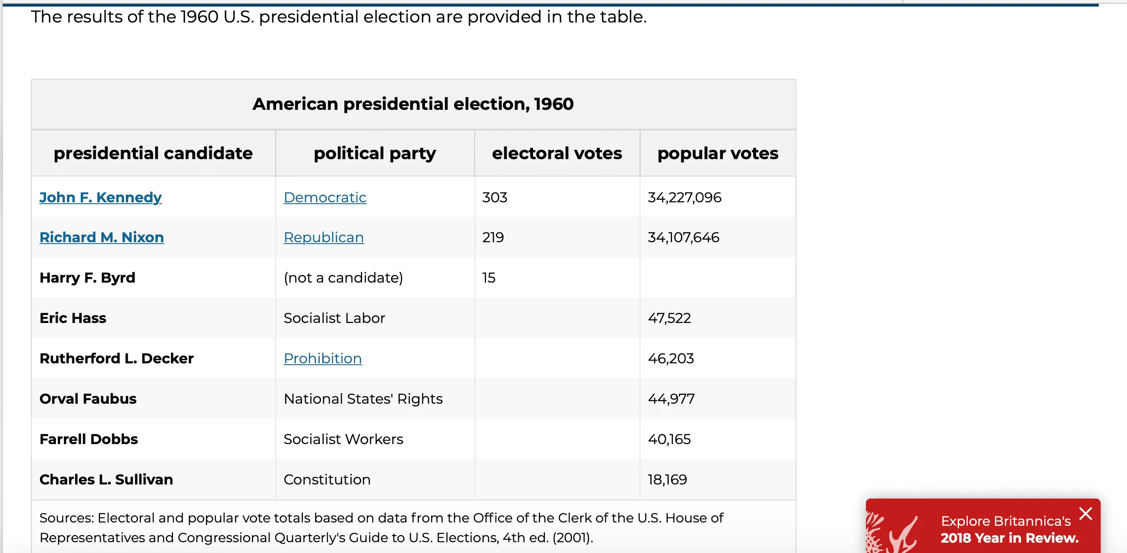Viewport: 1127px width, 553px height.
Task: Click Harry F. Byrd's name cell
Action: coord(87,278)
